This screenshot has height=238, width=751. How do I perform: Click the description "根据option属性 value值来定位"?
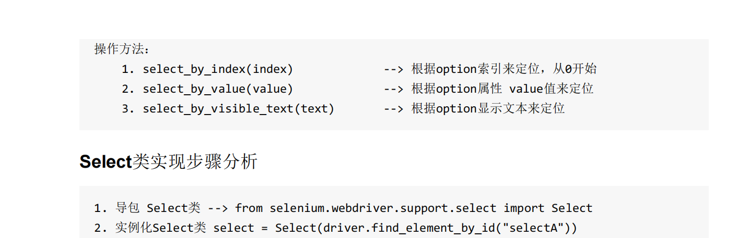coord(502,89)
